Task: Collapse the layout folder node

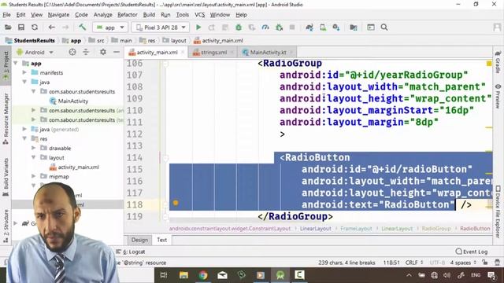Action: [34, 157]
